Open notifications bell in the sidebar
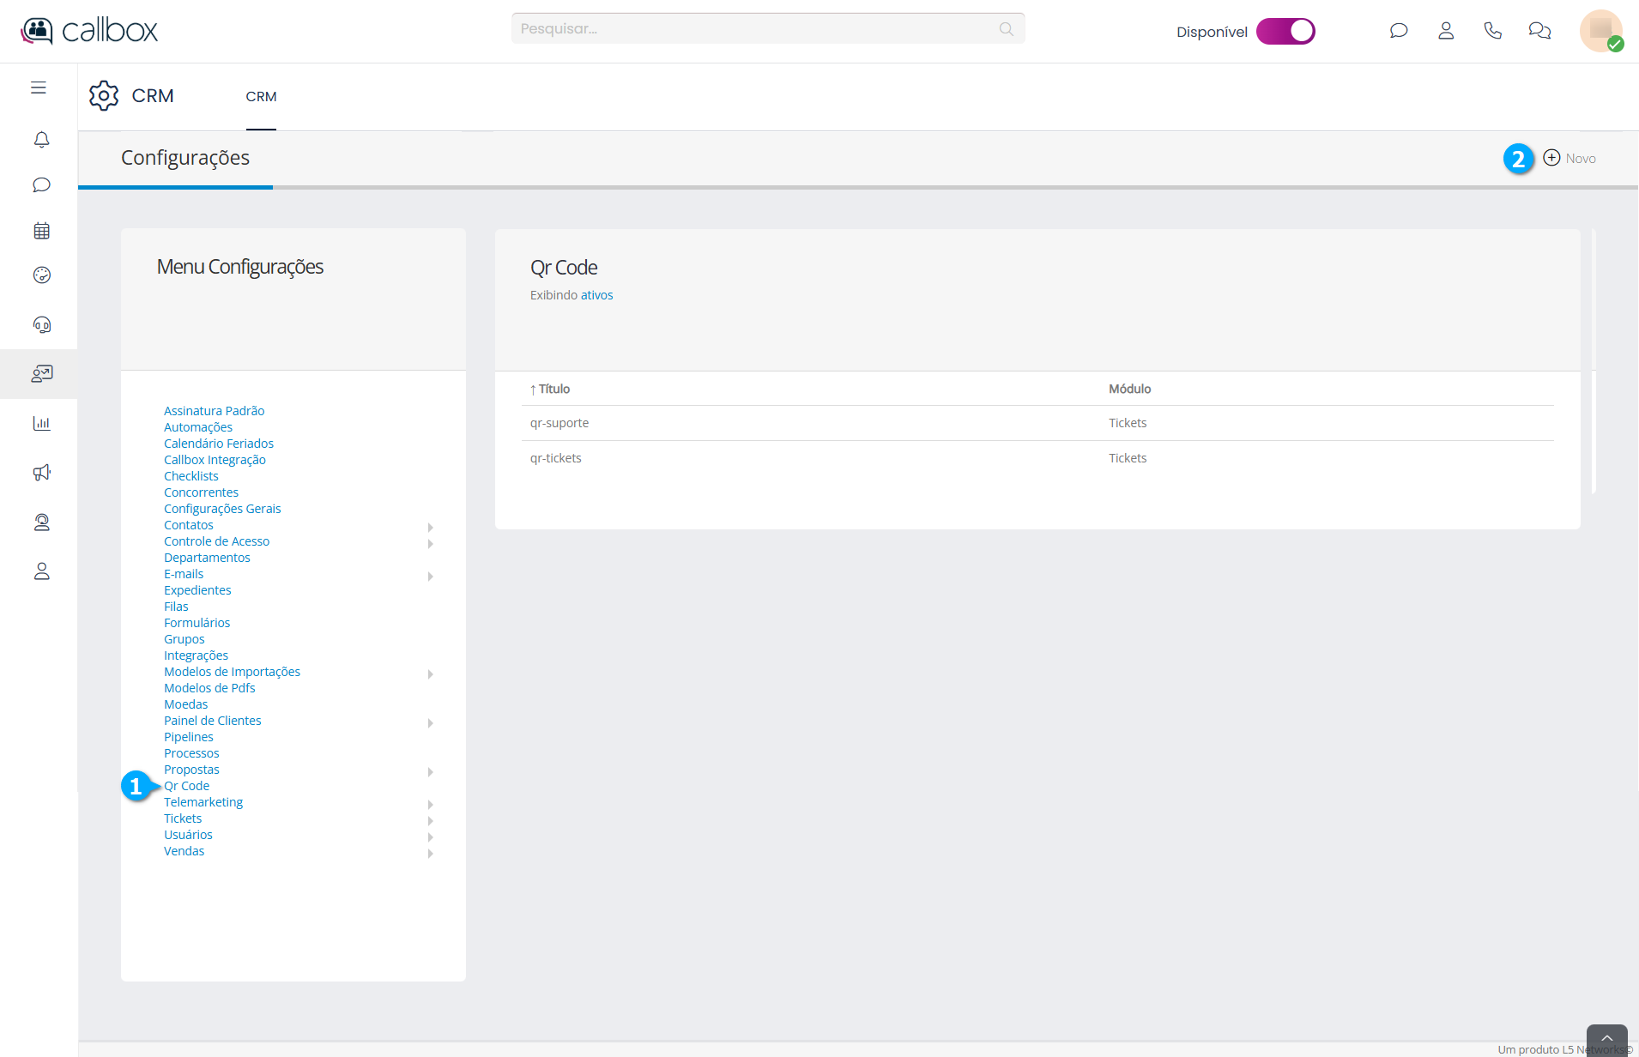The image size is (1639, 1057). pos(41,139)
